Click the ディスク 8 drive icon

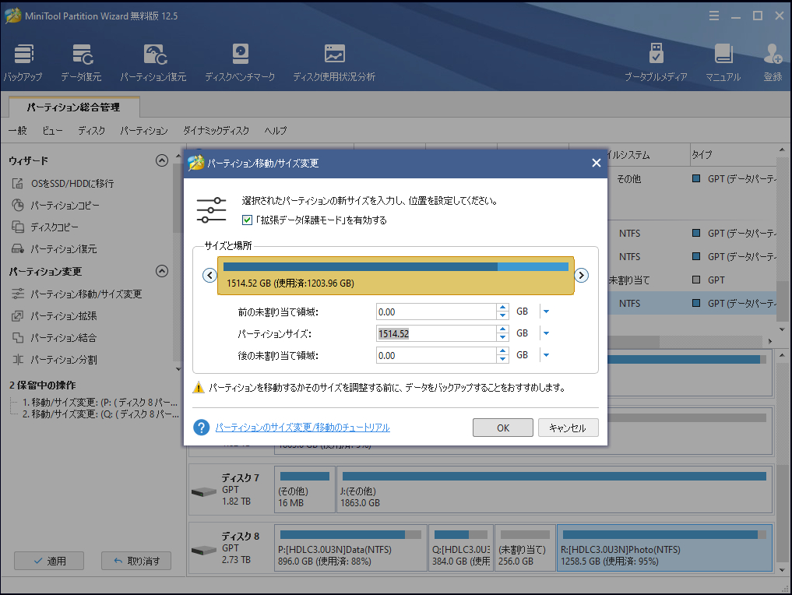(203, 550)
